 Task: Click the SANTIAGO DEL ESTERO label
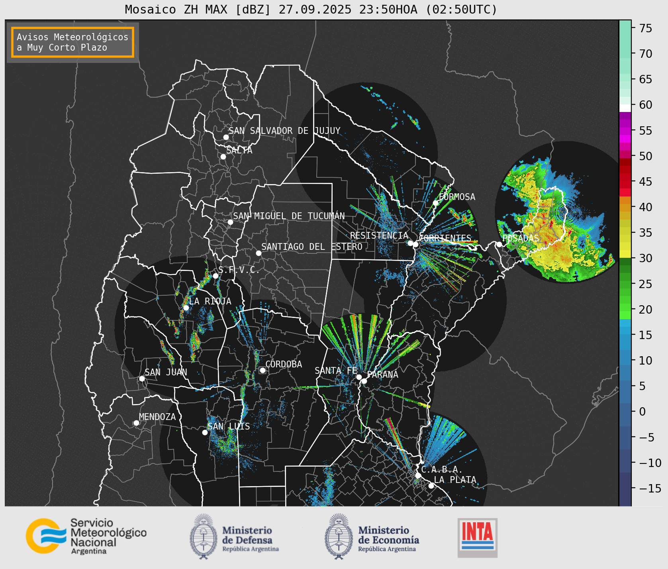(x=312, y=247)
